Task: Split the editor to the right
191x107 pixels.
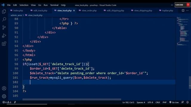Action: pos(183,11)
